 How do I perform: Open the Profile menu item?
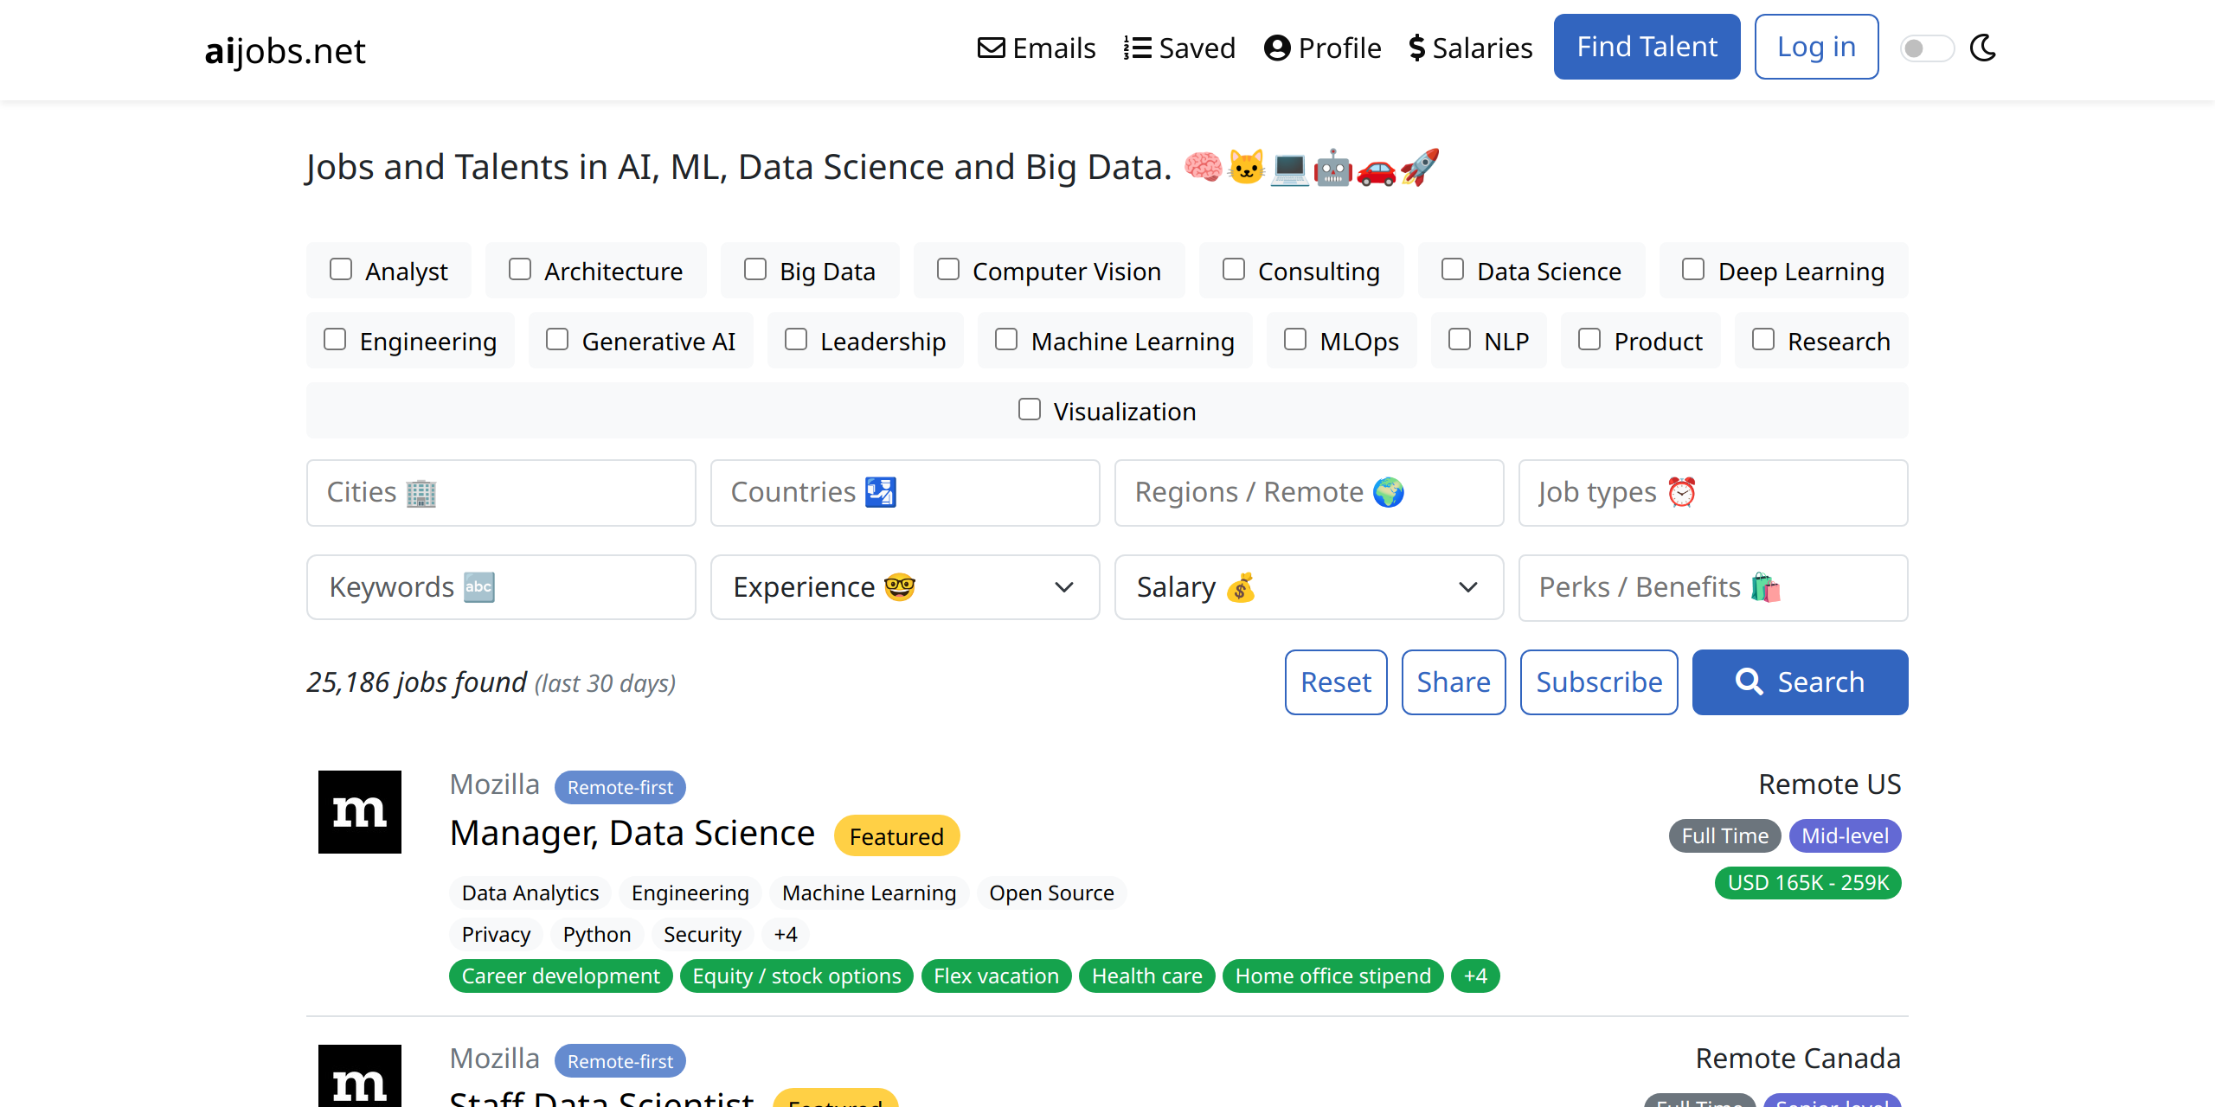pos(1322,48)
